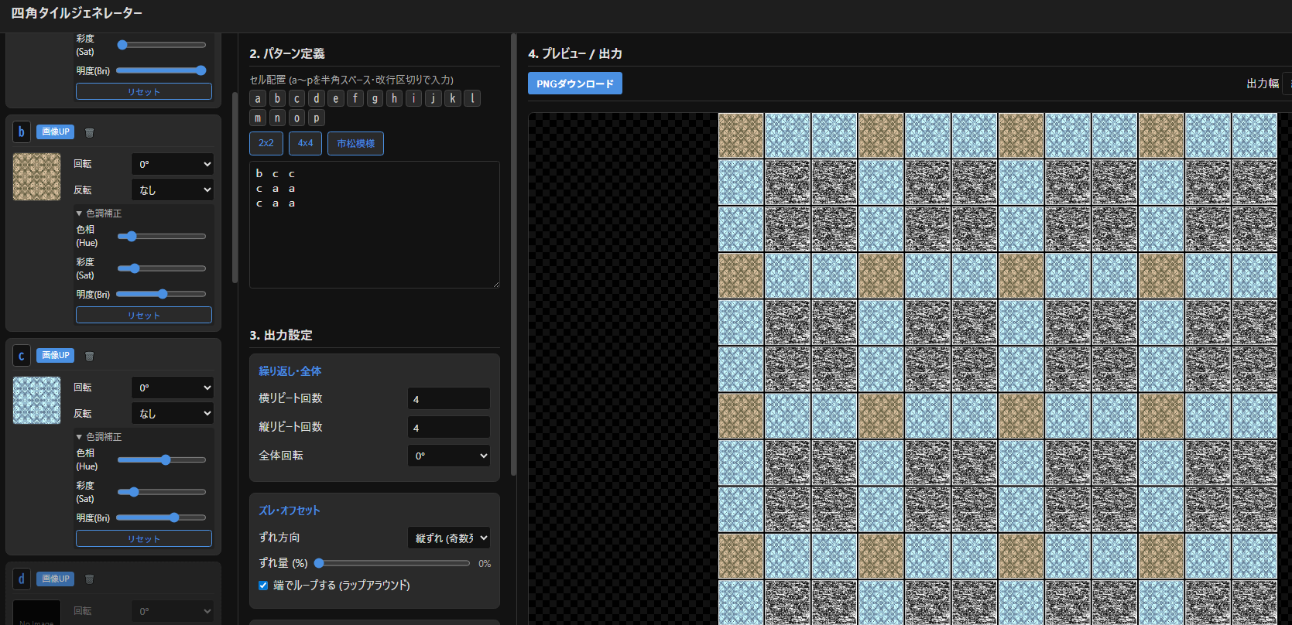The image size is (1292, 625).
Task: Insert letter f chip into the pattern
Action: pyautogui.click(x=355, y=98)
